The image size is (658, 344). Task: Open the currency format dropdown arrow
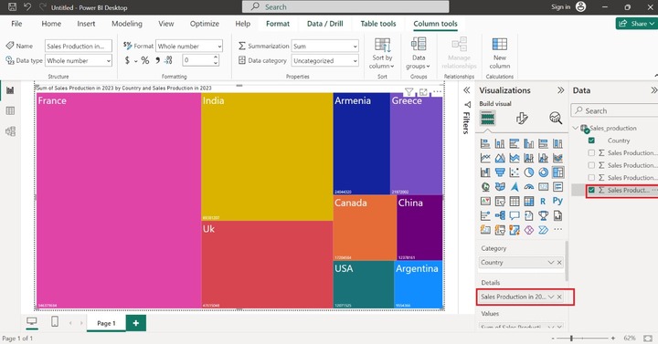coord(135,61)
